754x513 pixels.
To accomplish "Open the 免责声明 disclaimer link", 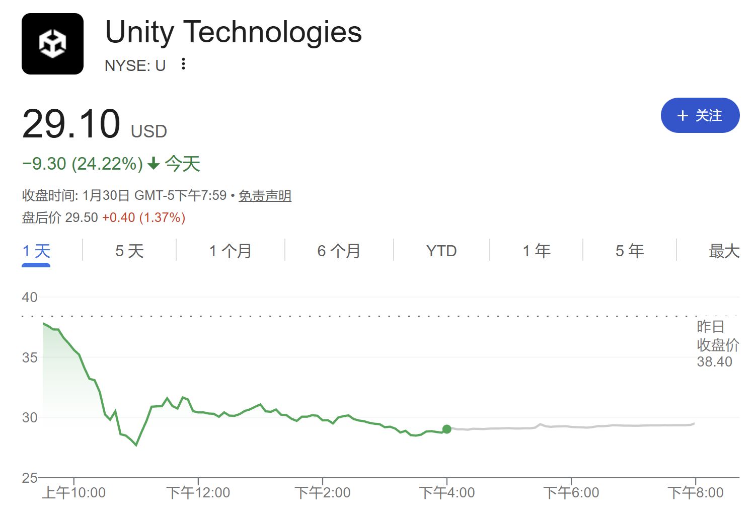I will click(265, 195).
